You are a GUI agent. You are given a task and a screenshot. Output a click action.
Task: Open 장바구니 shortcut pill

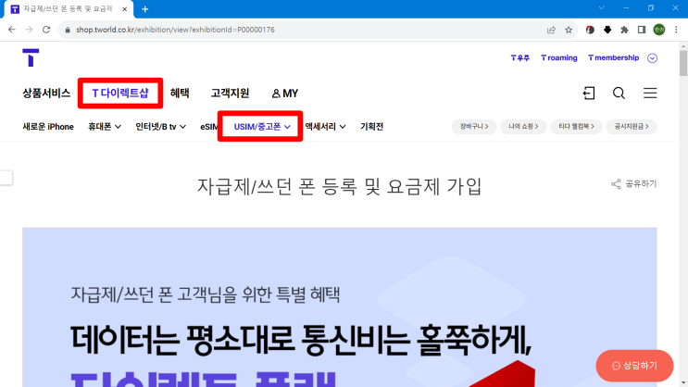[474, 126]
